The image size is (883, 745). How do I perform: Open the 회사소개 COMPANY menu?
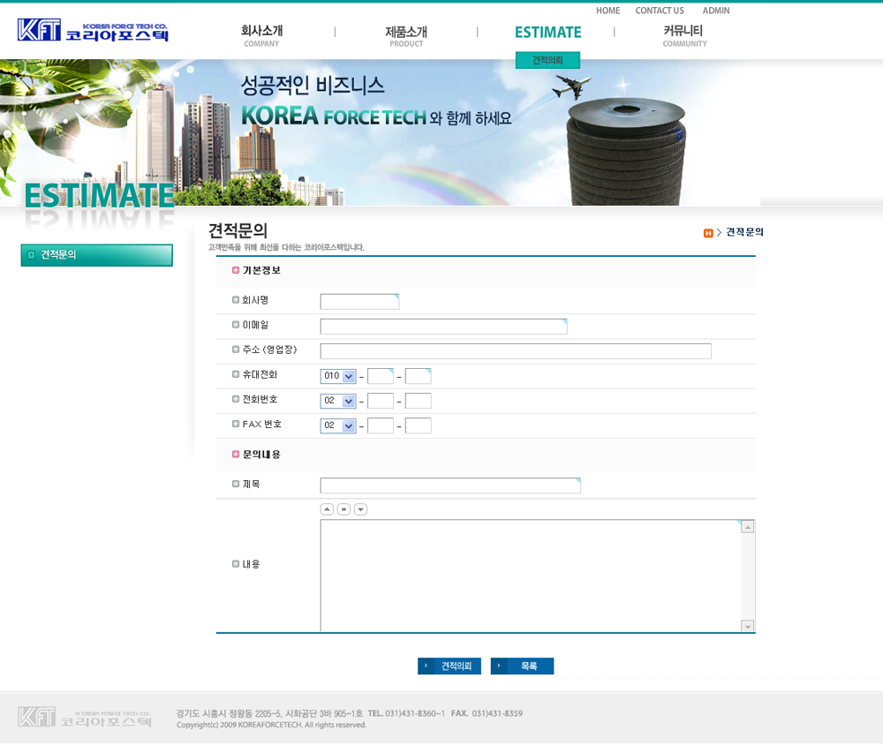pos(261,35)
